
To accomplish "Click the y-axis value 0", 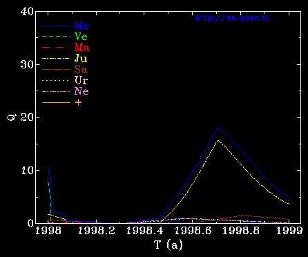I will [x=30, y=223].
